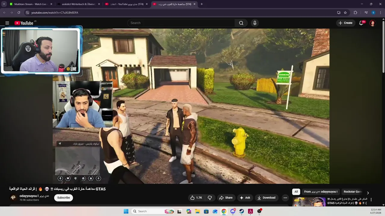Image resolution: width=385 pixels, height=216 pixels.
Task: Click the video player to pause
Action: click(191, 106)
